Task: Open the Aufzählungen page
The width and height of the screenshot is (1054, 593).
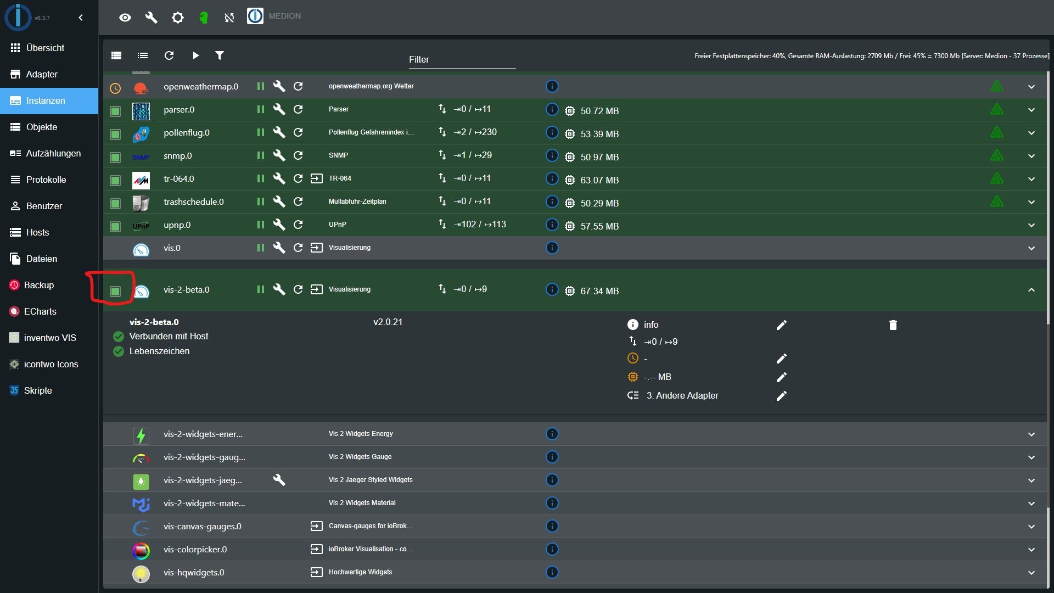Action: 49,153
